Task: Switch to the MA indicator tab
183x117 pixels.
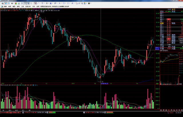Action: tap(3, 110)
